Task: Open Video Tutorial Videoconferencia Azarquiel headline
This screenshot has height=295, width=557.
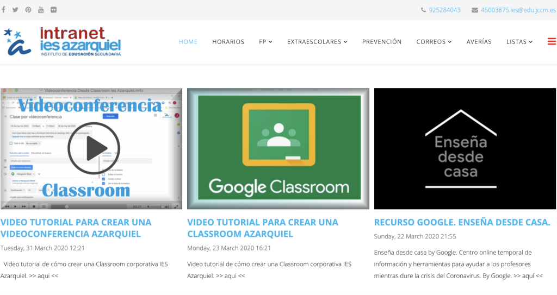Action: (x=76, y=228)
